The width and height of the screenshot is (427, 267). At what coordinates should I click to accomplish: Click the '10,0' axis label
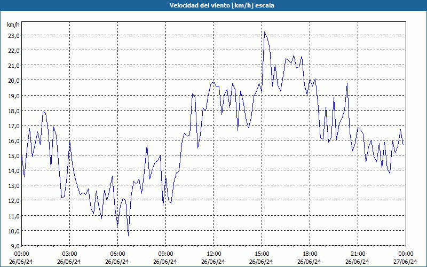coord(14,231)
